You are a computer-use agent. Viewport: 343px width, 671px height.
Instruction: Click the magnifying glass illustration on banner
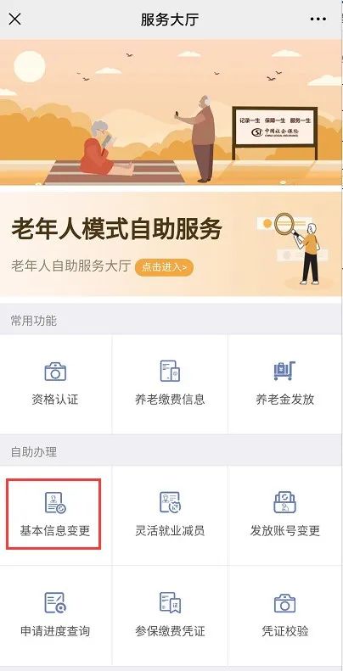[287, 225]
